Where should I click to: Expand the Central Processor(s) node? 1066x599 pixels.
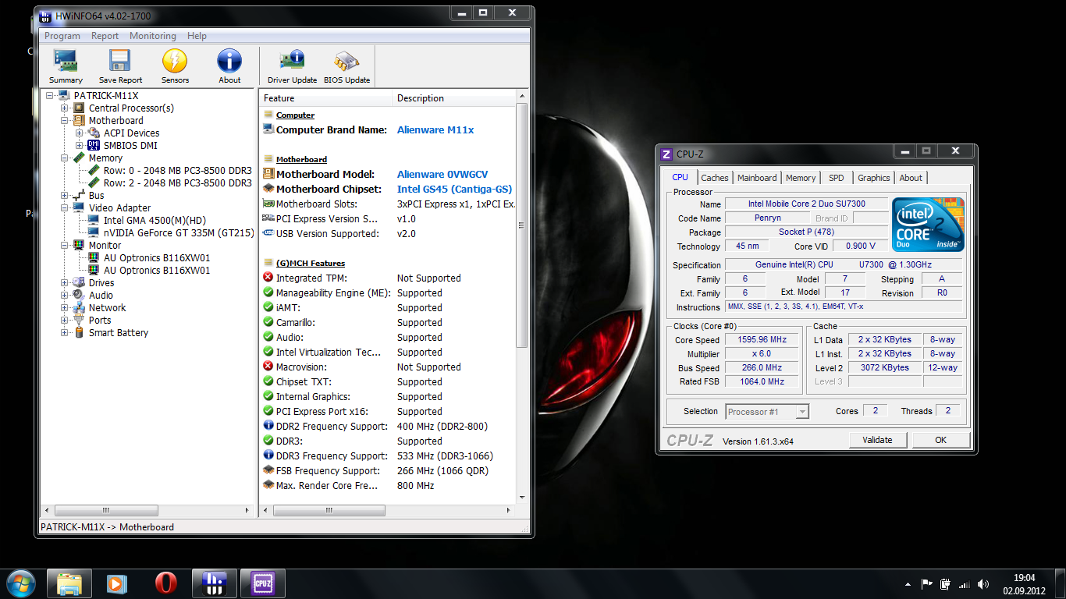point(65,108)
